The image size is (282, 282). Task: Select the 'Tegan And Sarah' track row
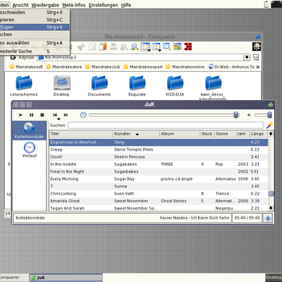pyautogui.click(x=159, y=208)
